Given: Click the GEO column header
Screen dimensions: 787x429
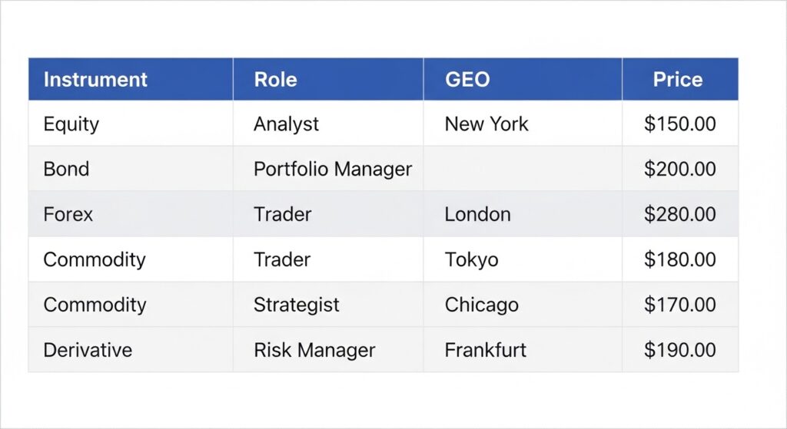Looking at the screenshot, I should [x=467, y=80].
